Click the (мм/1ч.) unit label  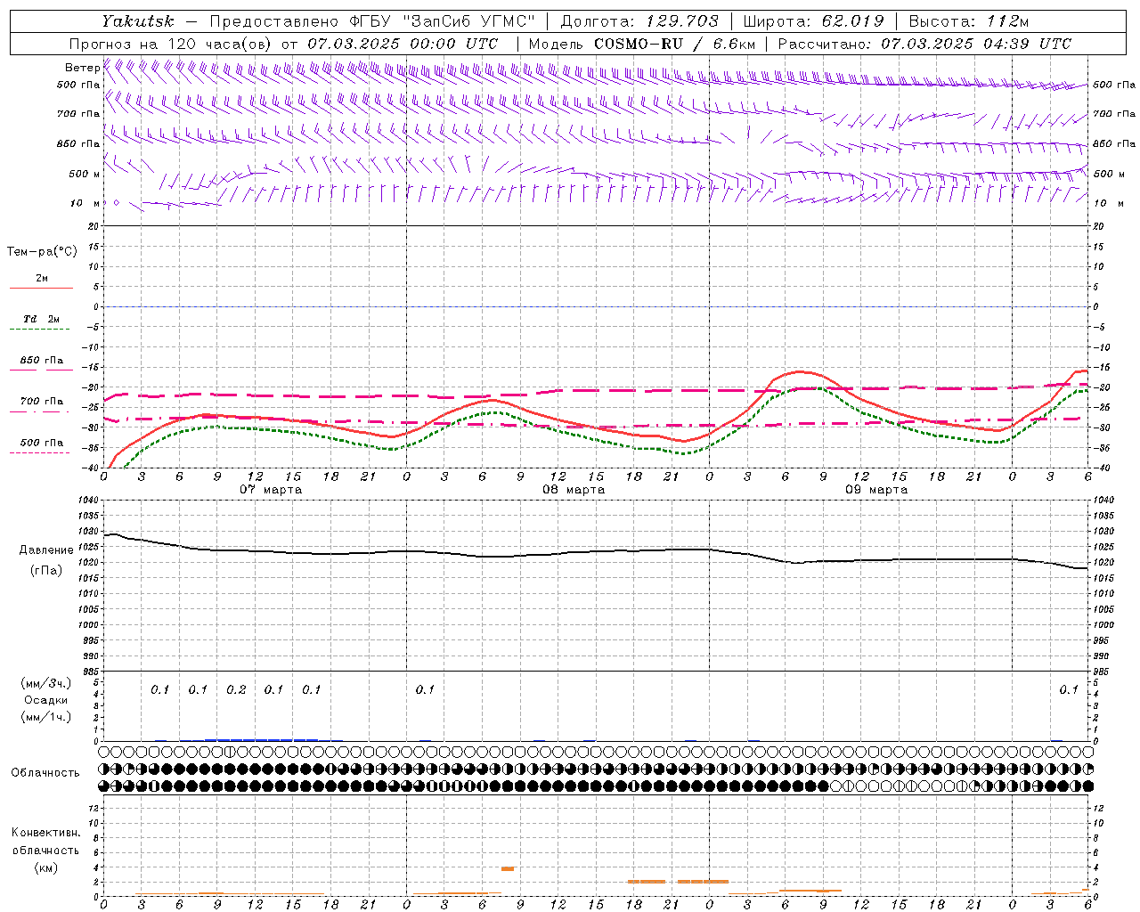click(45, 717)
